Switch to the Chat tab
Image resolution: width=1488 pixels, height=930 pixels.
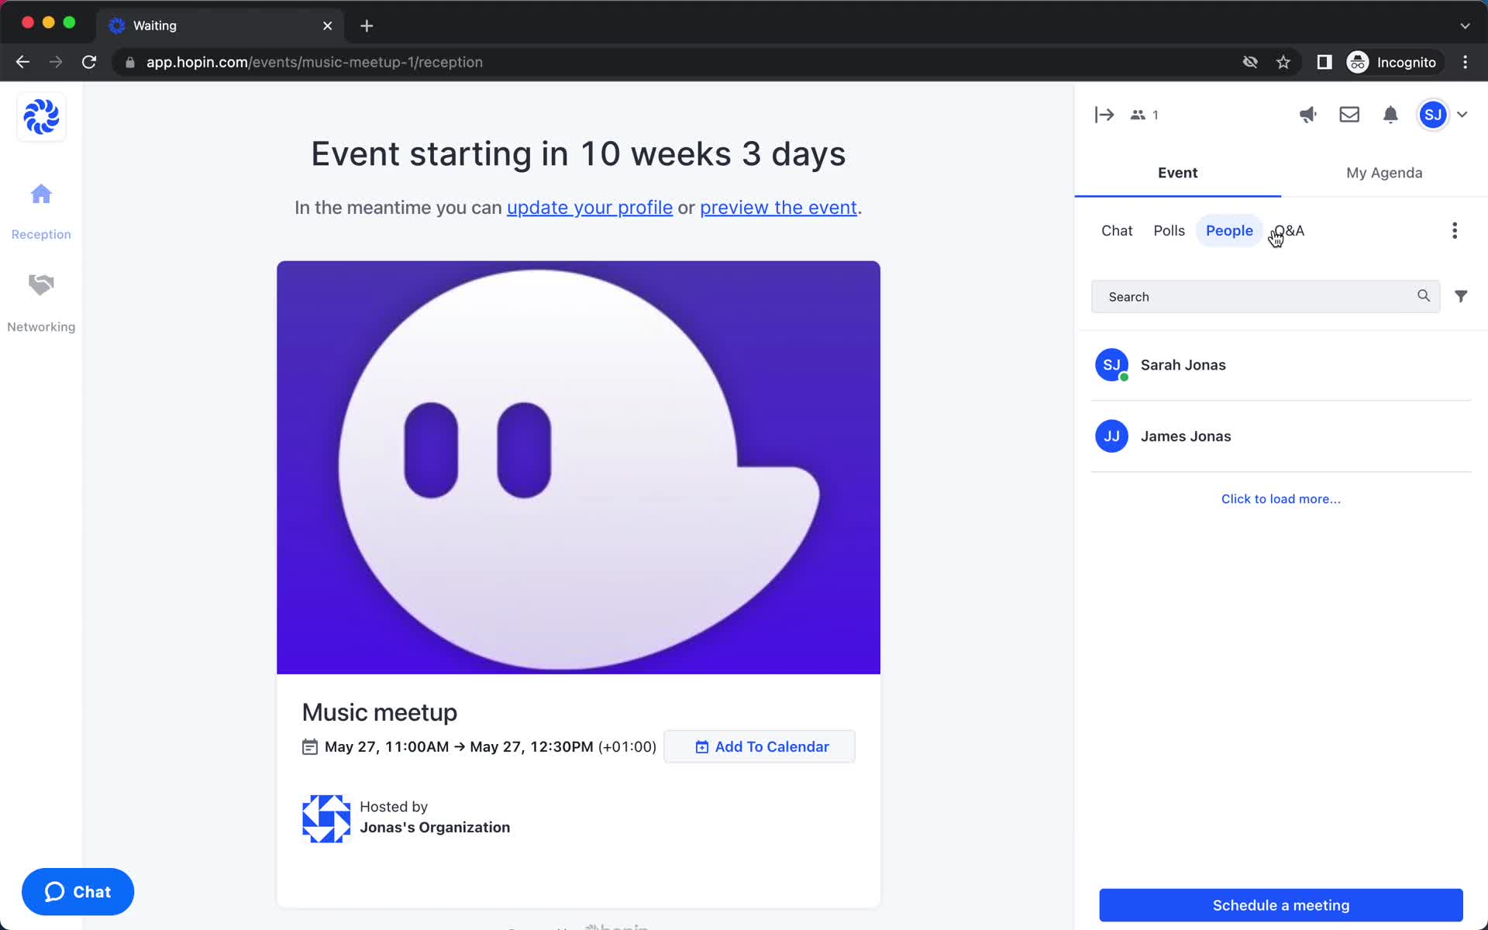pos(1118,230)
